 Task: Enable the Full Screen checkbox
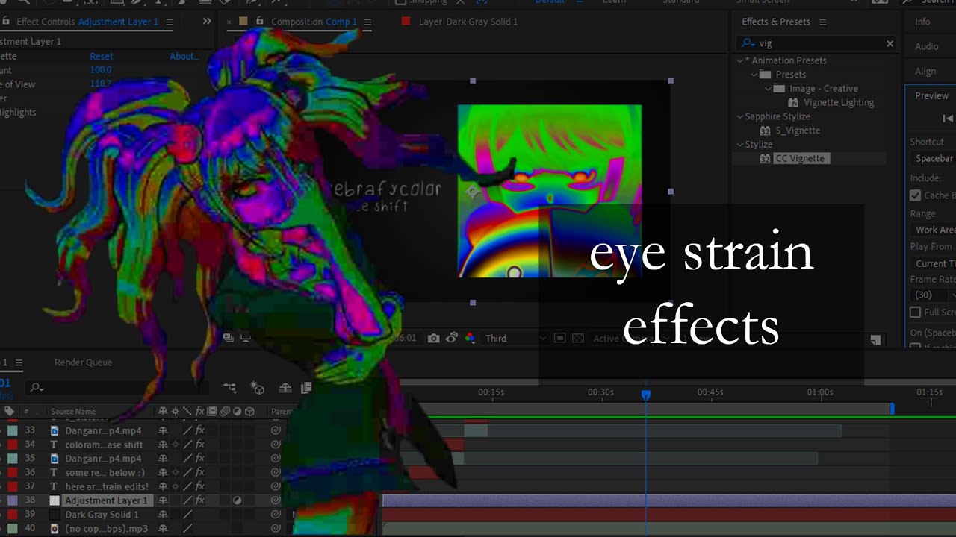(x=915, y=313)
